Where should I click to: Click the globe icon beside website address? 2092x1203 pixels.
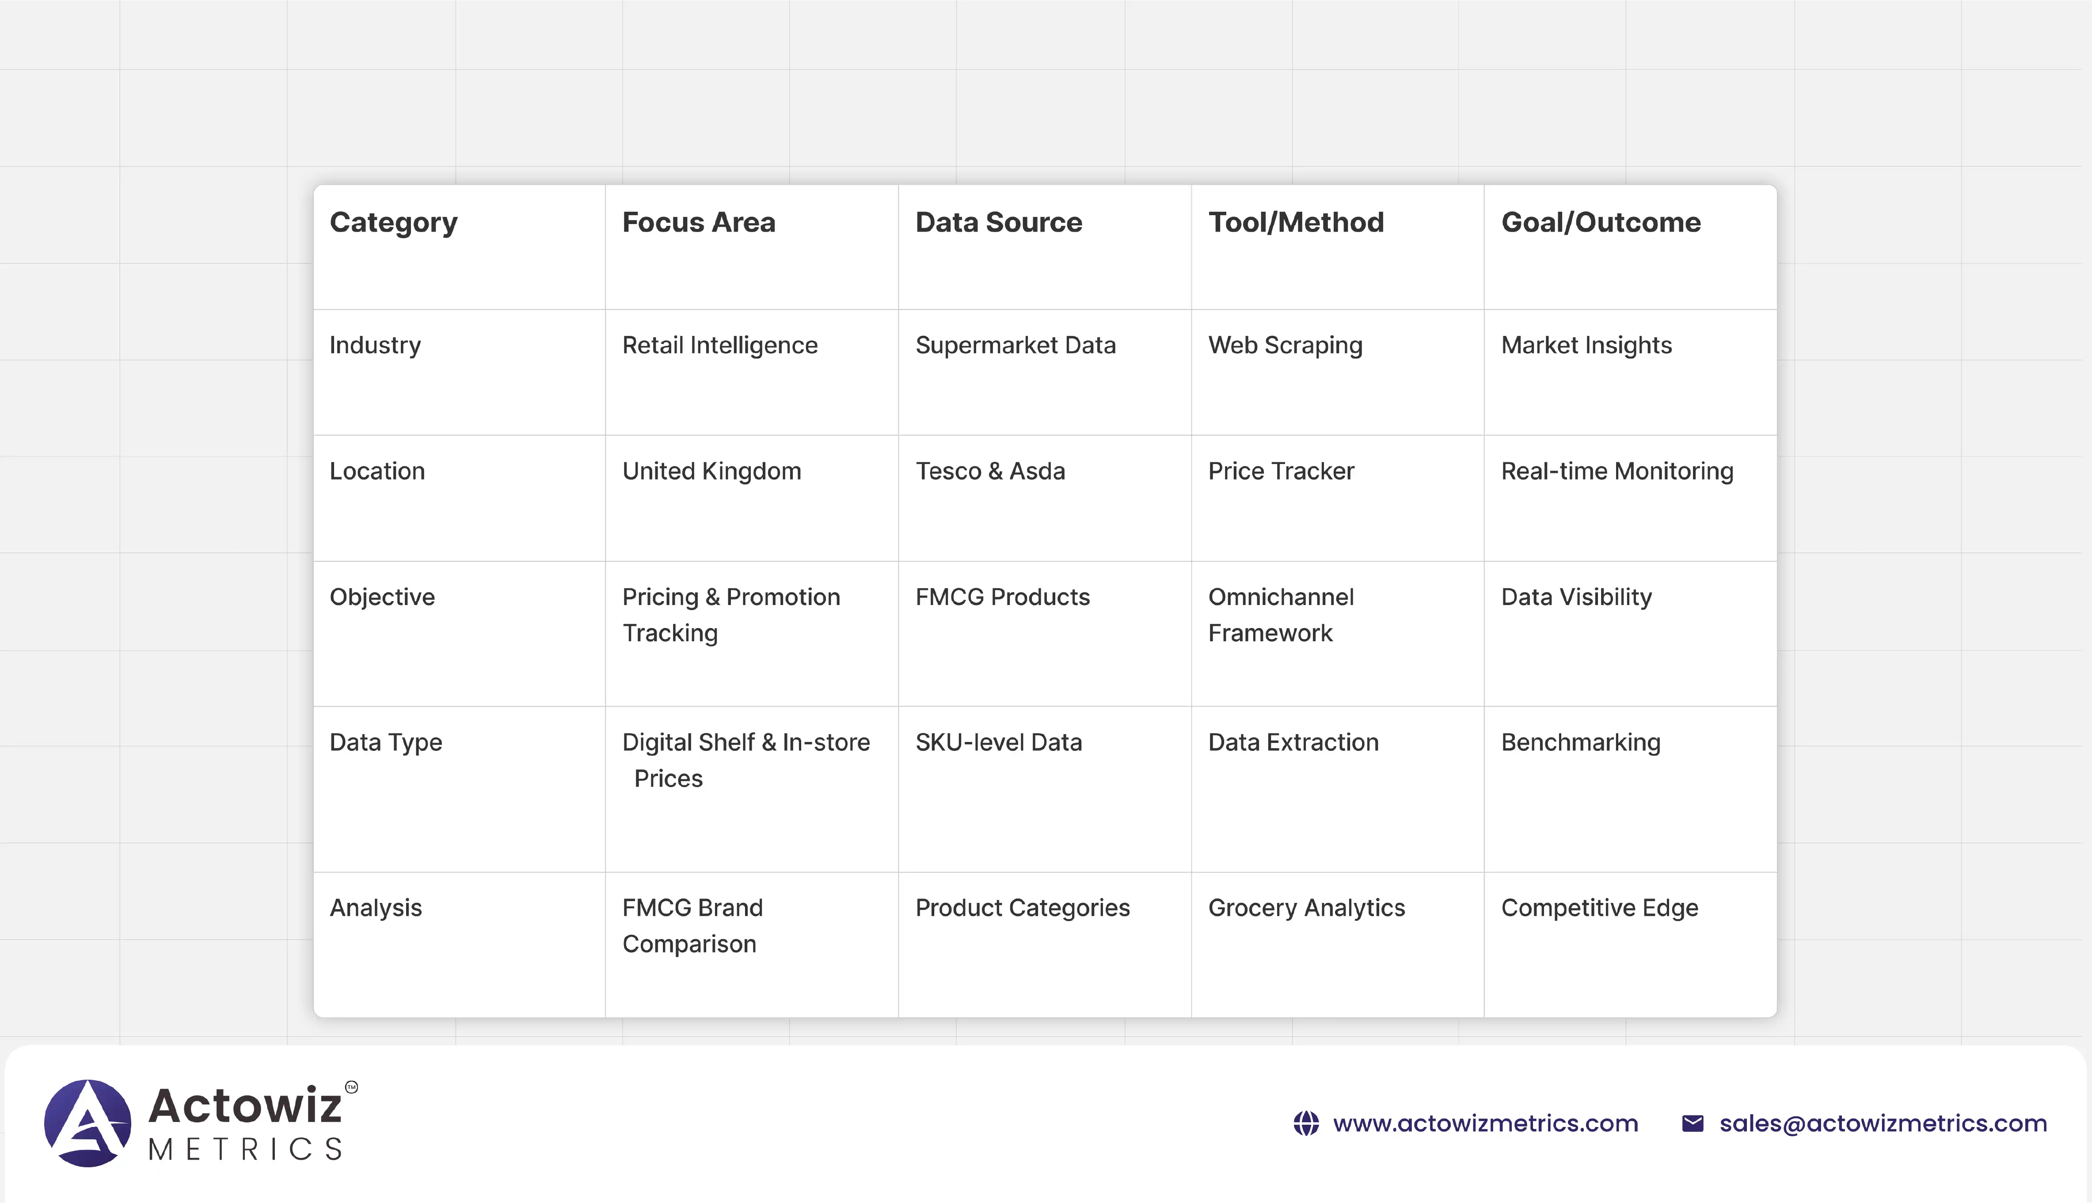pos(1306,1124)
